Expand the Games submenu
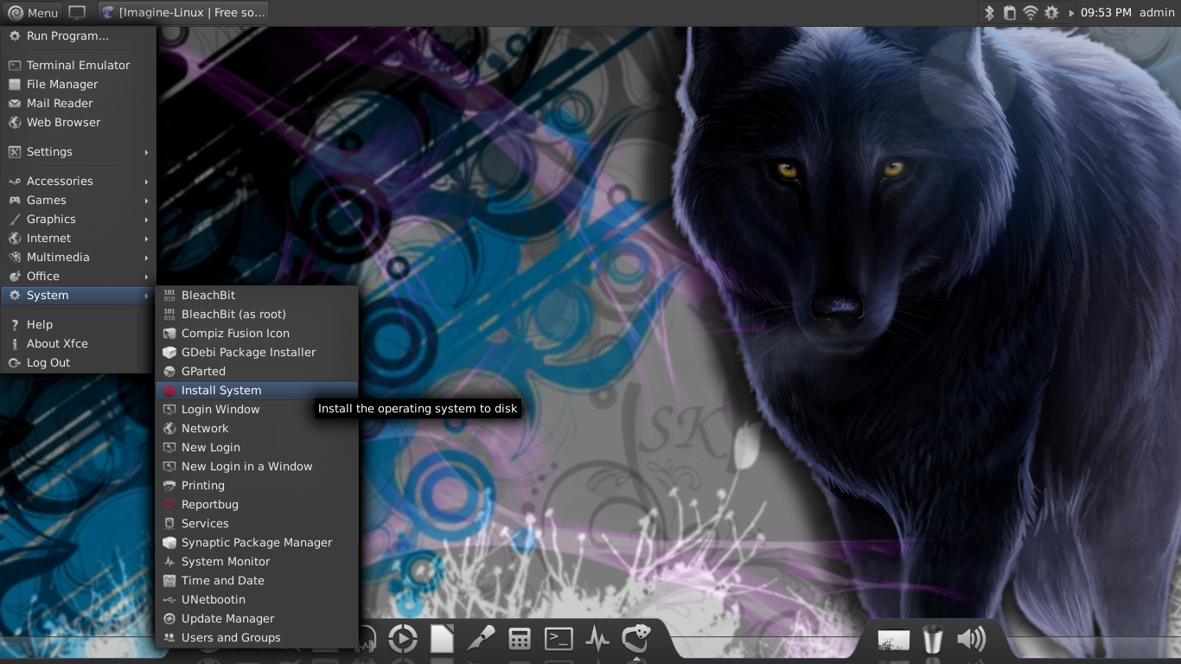1181x664 pixels. point(78,200)
